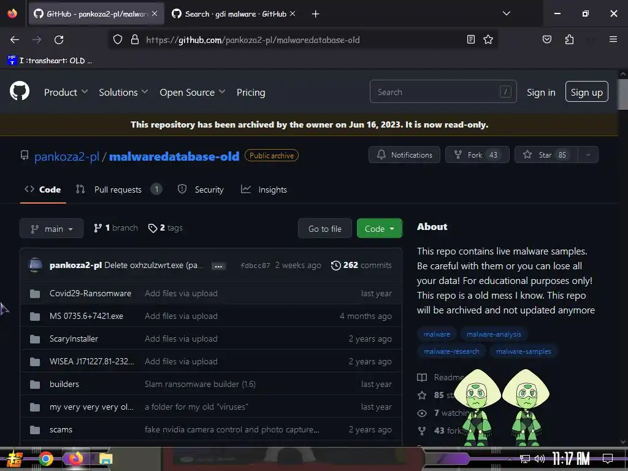
Task: Click the malware-research topic tag
Action: 451,351
